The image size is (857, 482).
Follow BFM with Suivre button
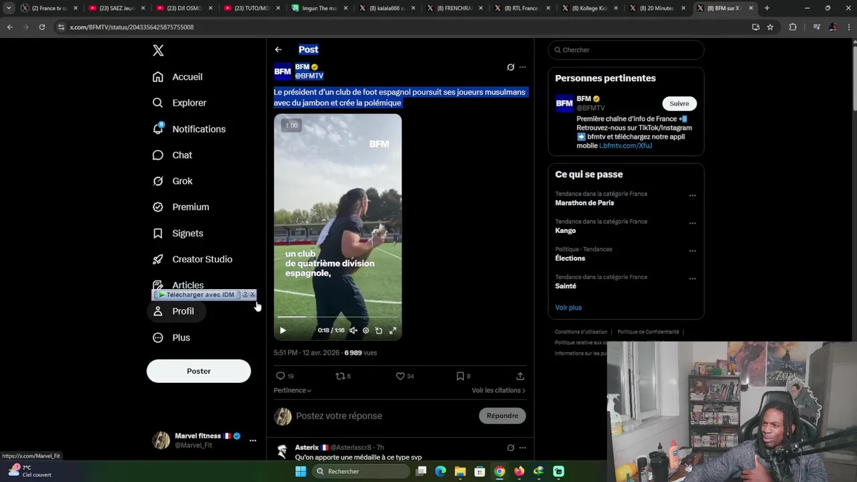(x=679, y=104)
